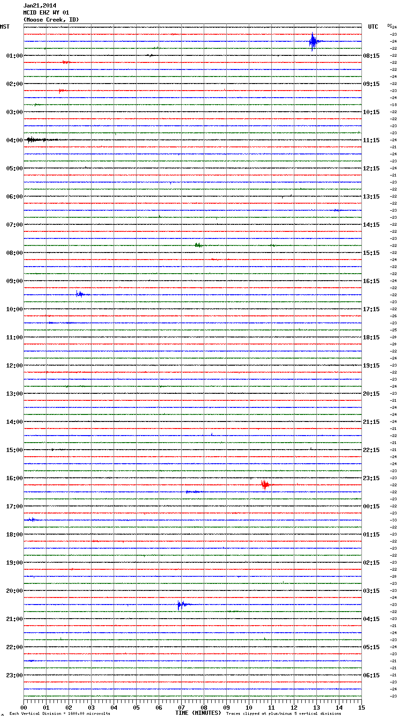The image size is (399, 720).
Task: Click the 'Each Vertical Division = 1600.00 microvolts' note
Action: [x=60, y=713]
